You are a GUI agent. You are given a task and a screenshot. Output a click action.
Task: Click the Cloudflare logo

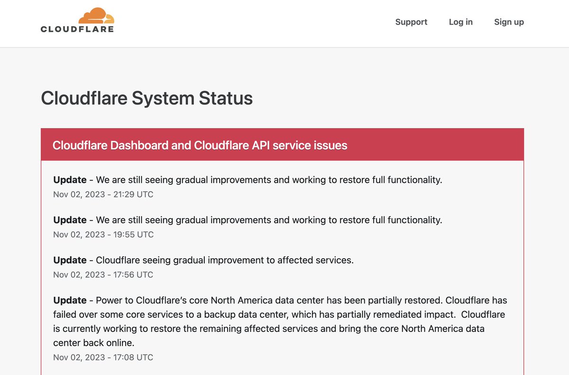coord(77,20)
